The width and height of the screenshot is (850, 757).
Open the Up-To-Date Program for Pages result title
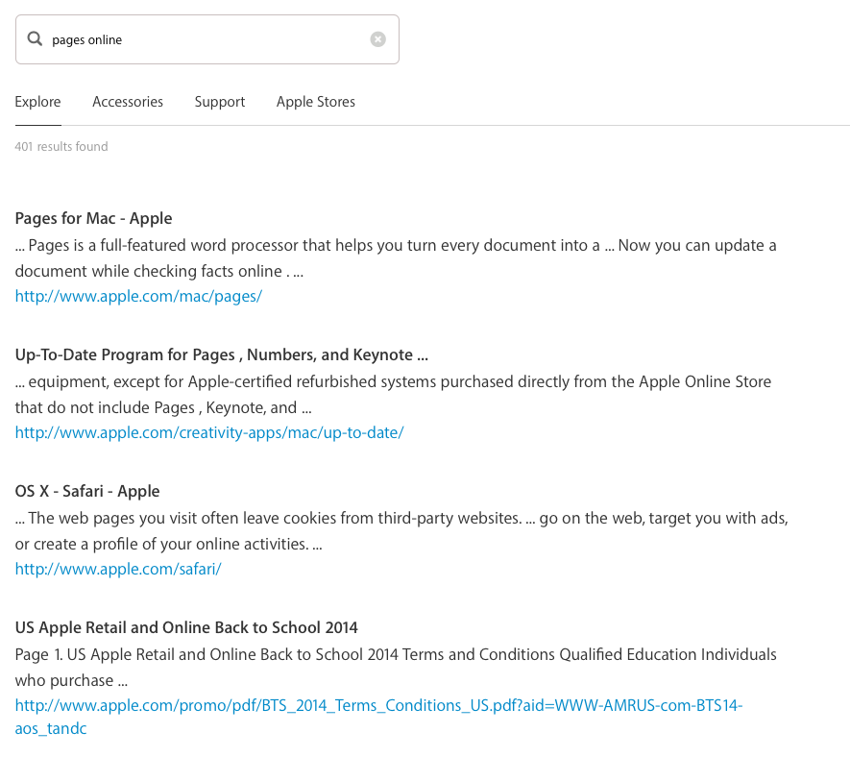(221, 354)
